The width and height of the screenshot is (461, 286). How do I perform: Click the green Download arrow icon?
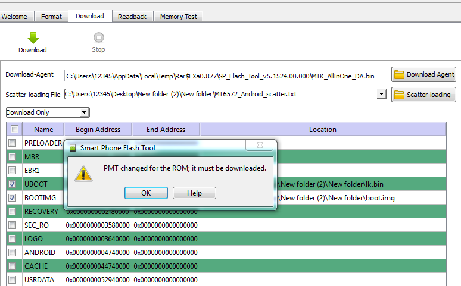click(33, 38)
